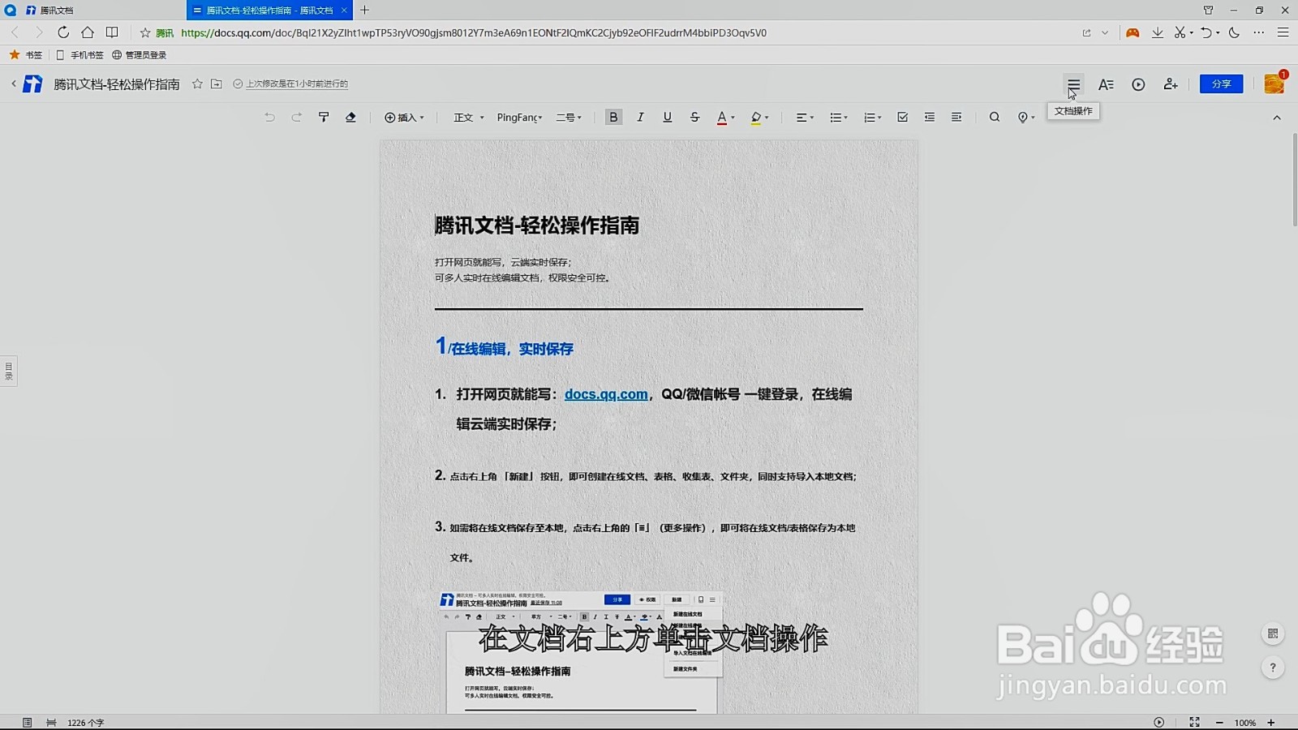Toggle underline formatting
The width and height of the screenshot is (1298, 730).
coord(667,118)
